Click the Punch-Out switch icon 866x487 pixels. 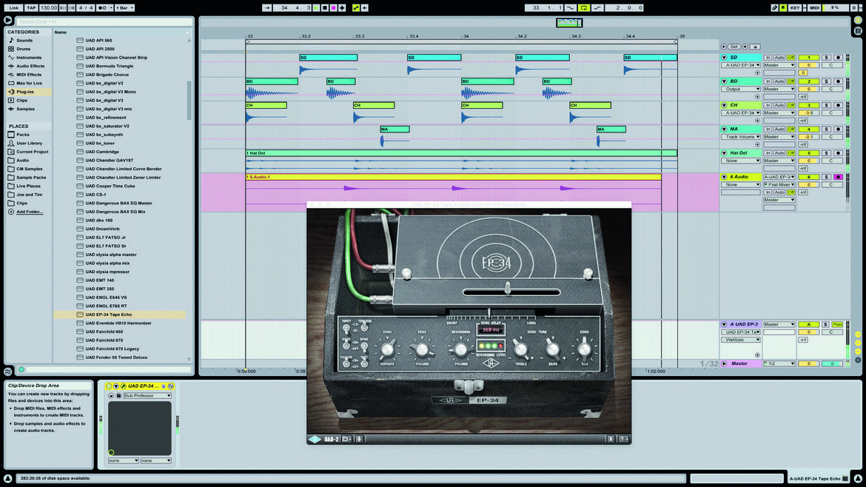pyautogui.click(x=597, y=7)
